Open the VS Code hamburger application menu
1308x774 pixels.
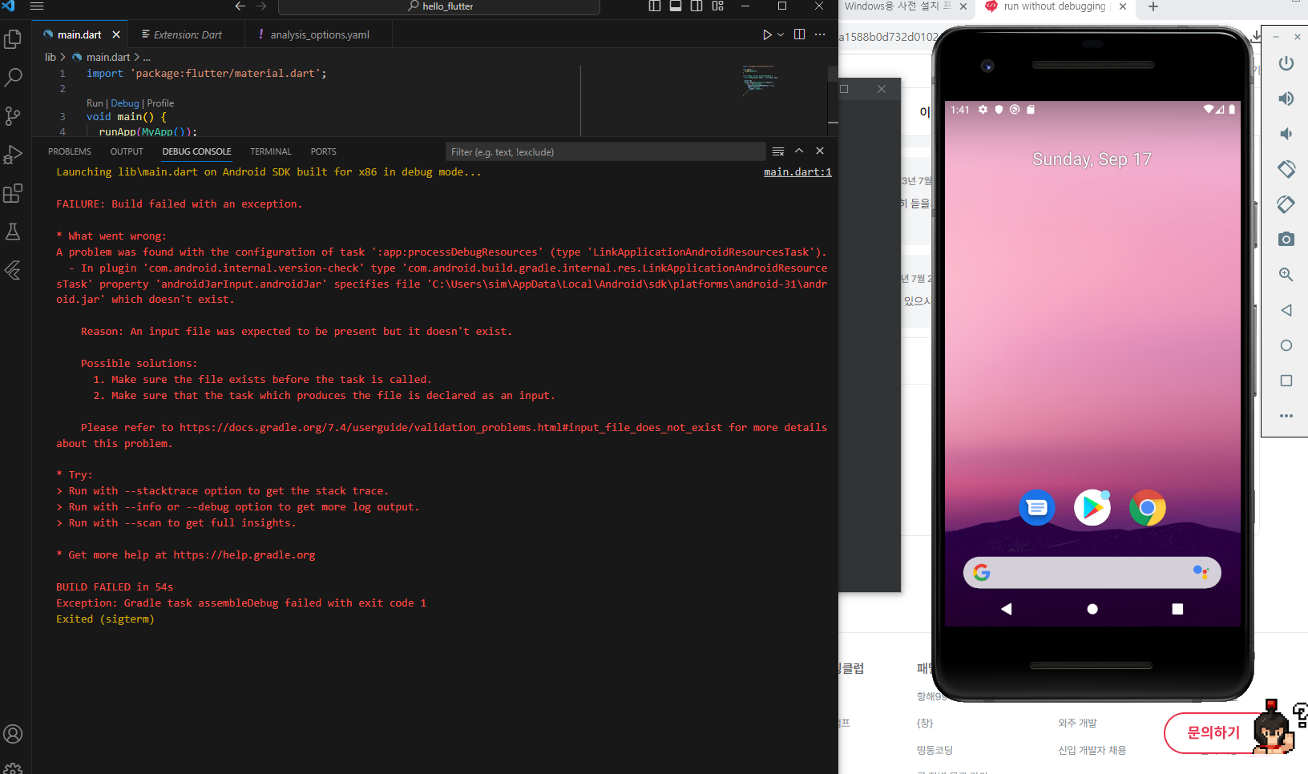click(x=37, y=6)
